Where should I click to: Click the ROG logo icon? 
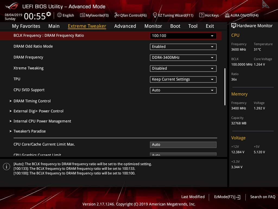click(x=12, y=7)
